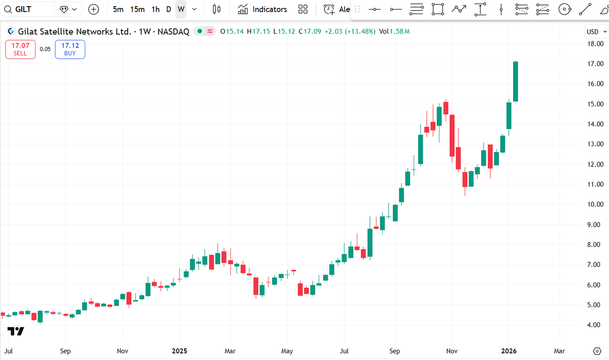
Task: Expand the timeframe interval dropdown arrow
Action: tap(194, 9)
